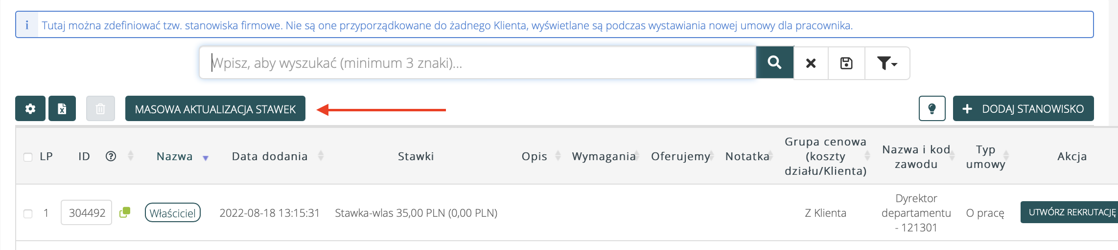Click the question mark help icon by ID
The width and height of the screenshot is (1118, 250).
pos(111,156)
